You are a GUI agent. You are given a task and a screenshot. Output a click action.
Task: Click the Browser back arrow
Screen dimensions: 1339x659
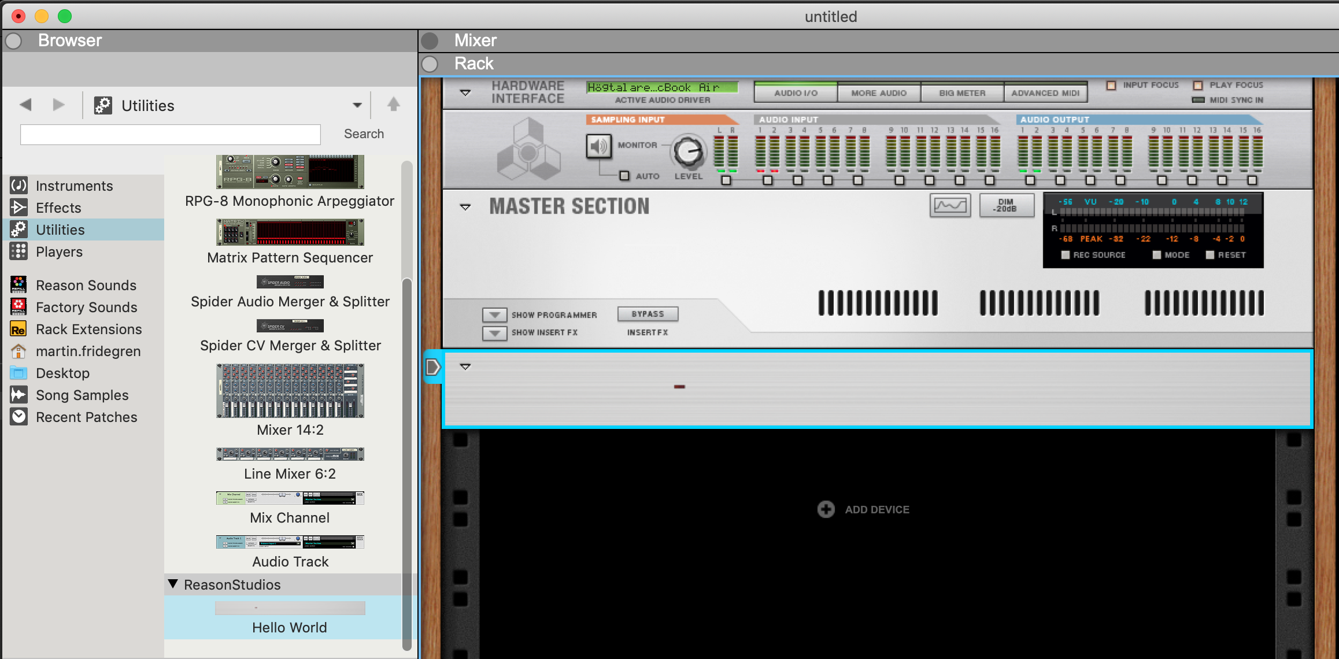click(25, 105)
